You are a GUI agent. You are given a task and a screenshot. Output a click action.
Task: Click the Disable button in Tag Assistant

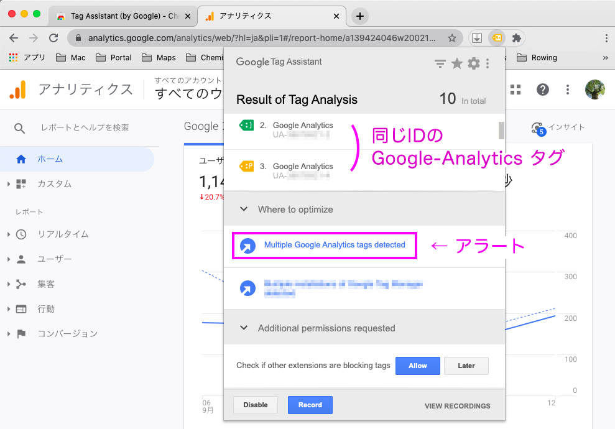(x=256, y=405)
